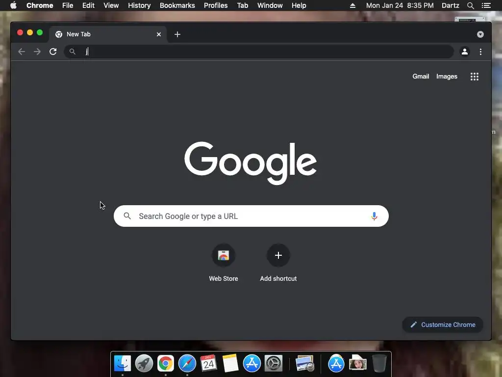Open the History menu
Viewport: 502px width, 377px height.
pos(139,5)
